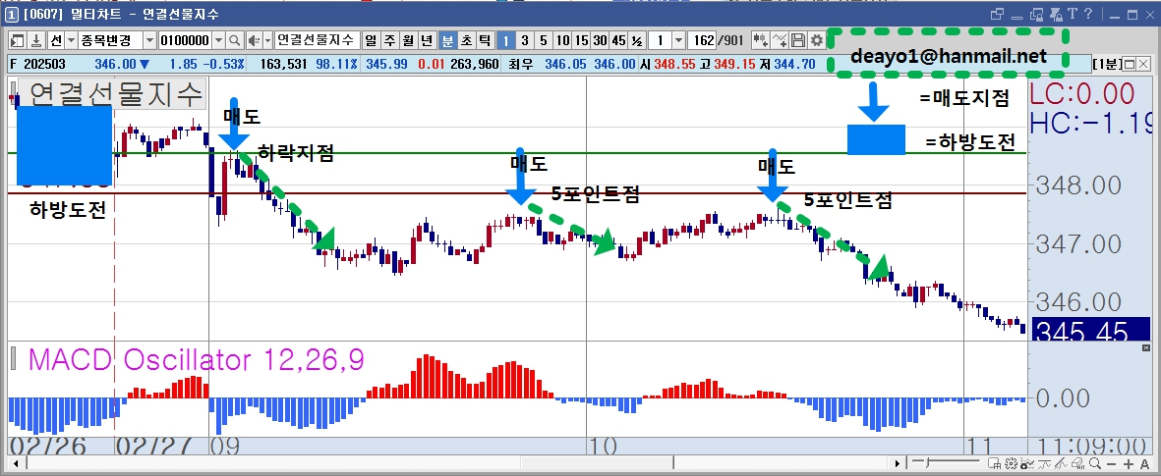
Task: Click the download arrow toolbar icon
Action: click(35, 40)
